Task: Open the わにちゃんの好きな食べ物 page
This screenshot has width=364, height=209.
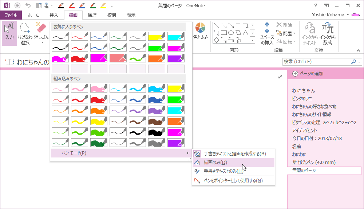Action: click(x=314, y=106)
